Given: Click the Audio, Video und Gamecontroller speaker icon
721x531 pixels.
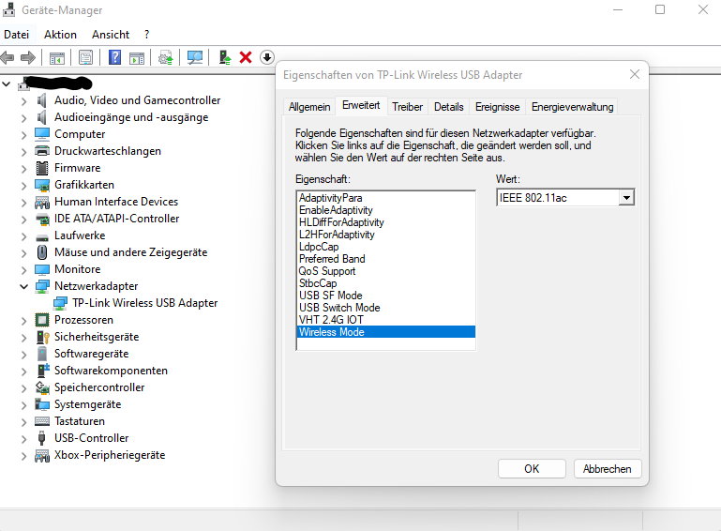Looking at the screenshot, I should 42,100.
